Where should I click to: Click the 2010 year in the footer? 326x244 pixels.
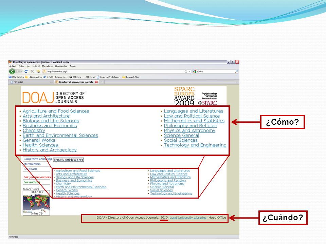tap(164, 218)
